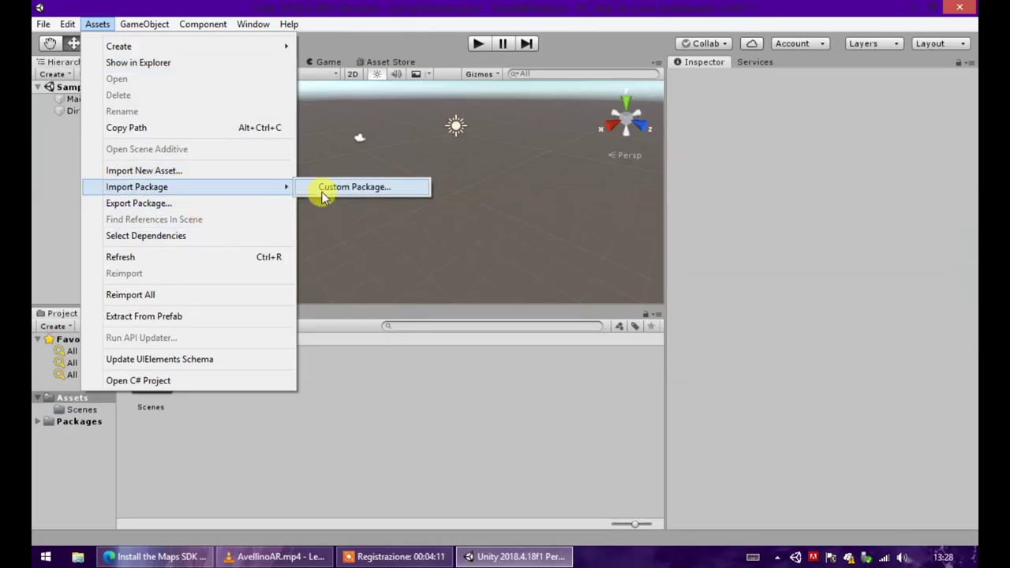
Task: Select the camera gizmo in scene
Action: pyautogui.click(x=360, y=138)
